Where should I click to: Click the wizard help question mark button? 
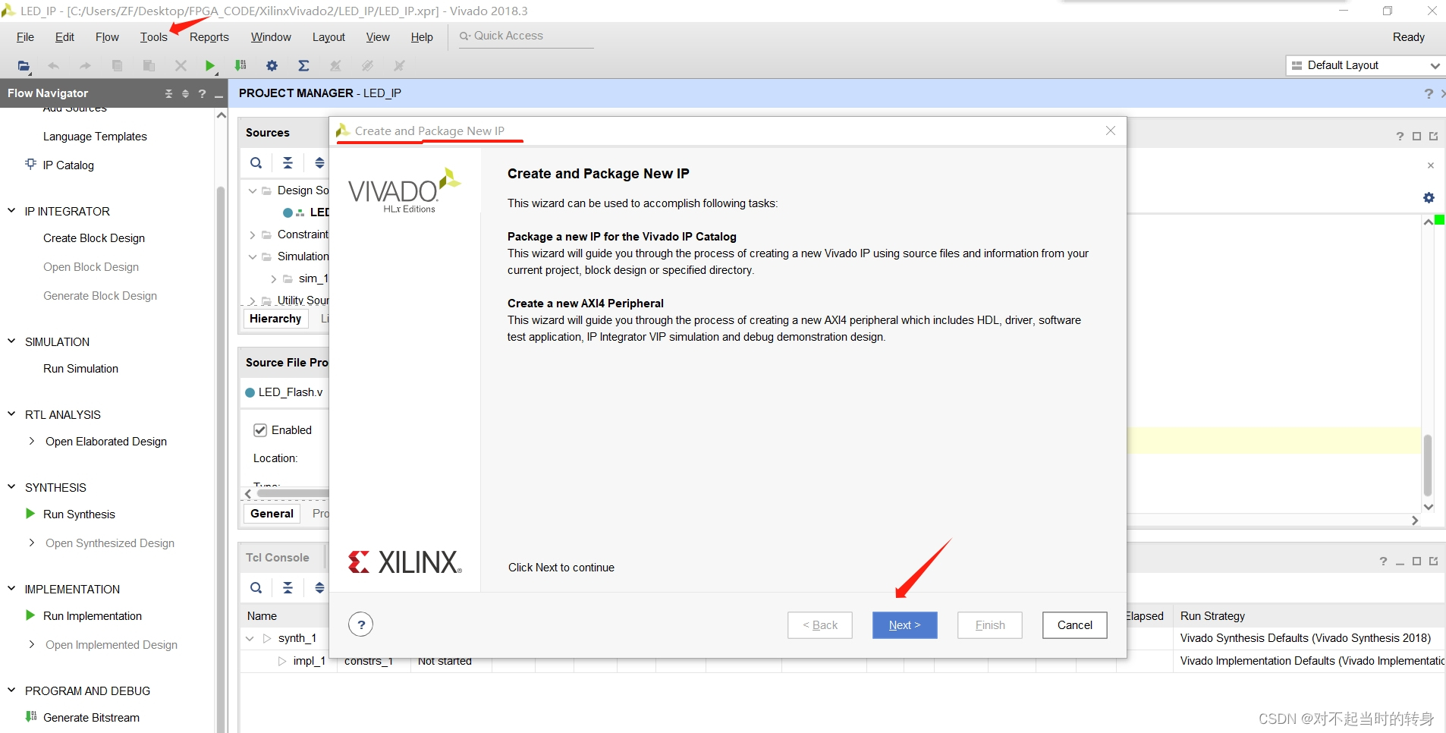click(361, 625)
